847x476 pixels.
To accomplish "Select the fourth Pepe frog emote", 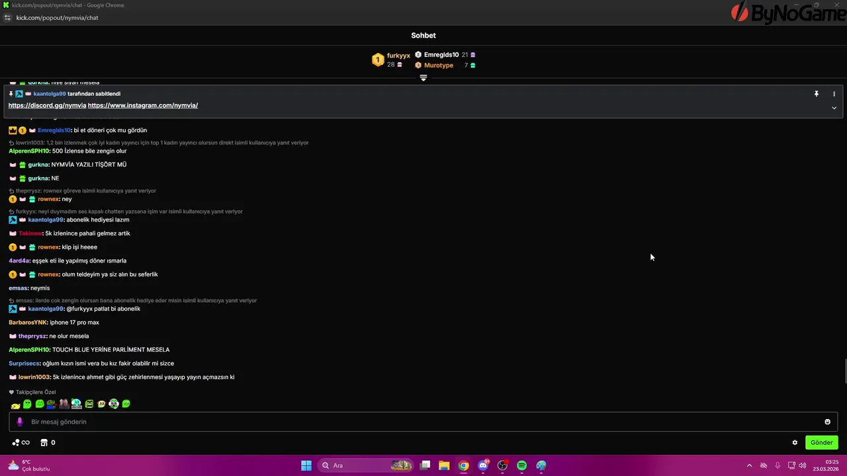I will click(52, 404).
